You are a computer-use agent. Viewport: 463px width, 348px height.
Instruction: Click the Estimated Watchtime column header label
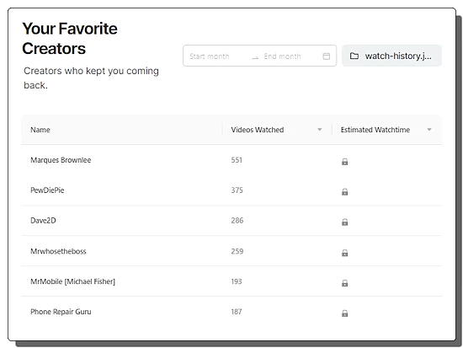tap(375, 130)
